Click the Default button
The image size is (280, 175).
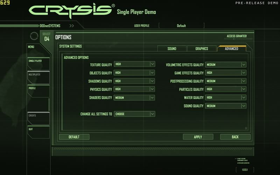tap(74, 137)
